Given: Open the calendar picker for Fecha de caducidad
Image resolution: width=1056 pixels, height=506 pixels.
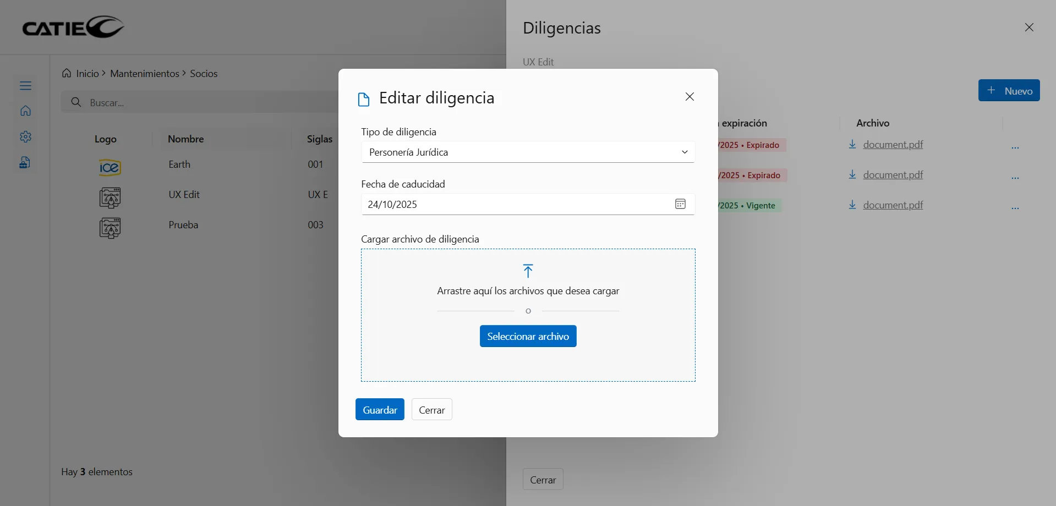Looking at the screenshot, I should tap(680, 204).
